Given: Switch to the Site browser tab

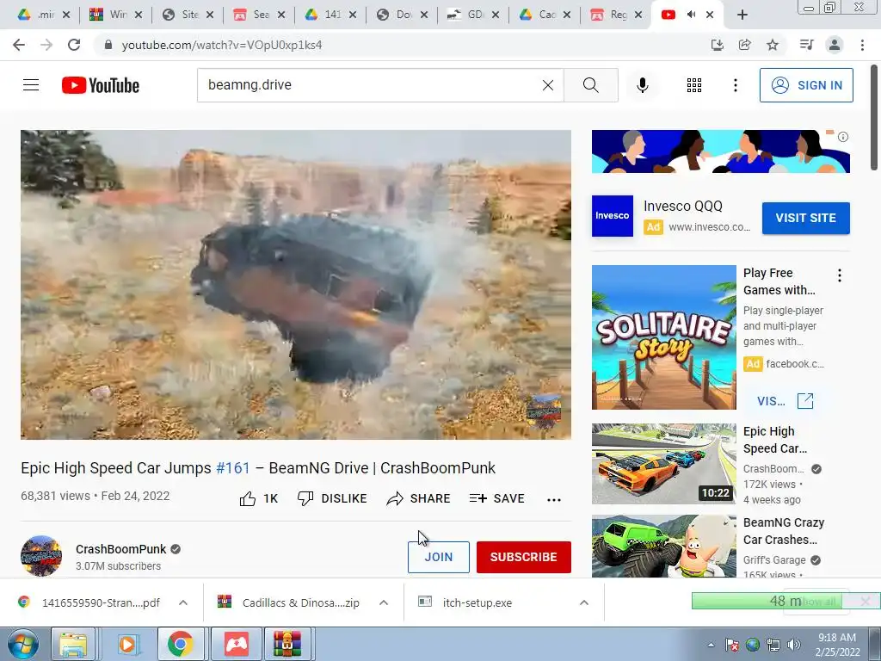Looking at the screenshot, I should (x=187, y=15).
